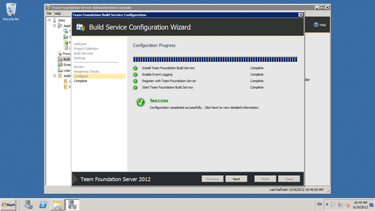The image size is (375, 211).
Task: Go to the Review wizard step
Action: click(x=79, y=67)
